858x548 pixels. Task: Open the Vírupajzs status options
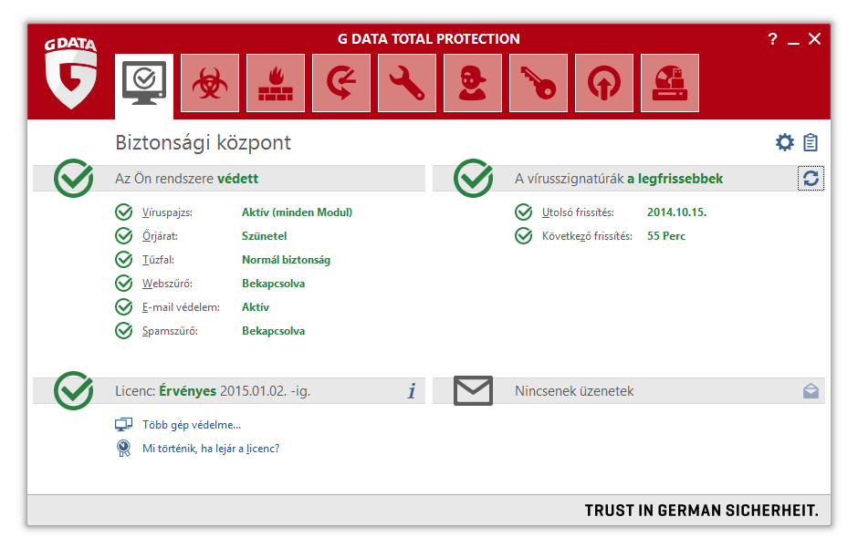[297, 212]
